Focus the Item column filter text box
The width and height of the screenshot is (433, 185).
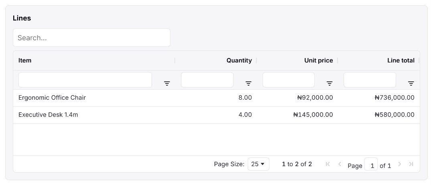click(x=85, y=80)
